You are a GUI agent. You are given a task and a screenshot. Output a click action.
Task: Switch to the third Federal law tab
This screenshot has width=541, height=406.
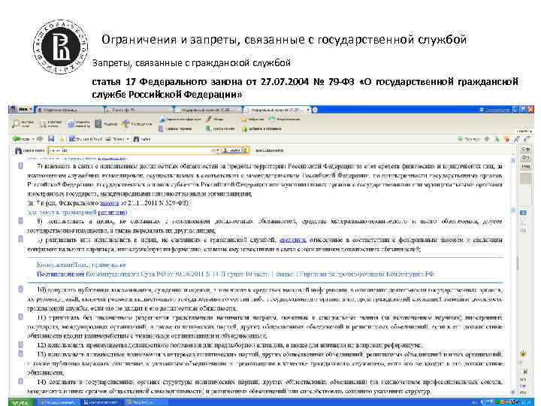208,110
